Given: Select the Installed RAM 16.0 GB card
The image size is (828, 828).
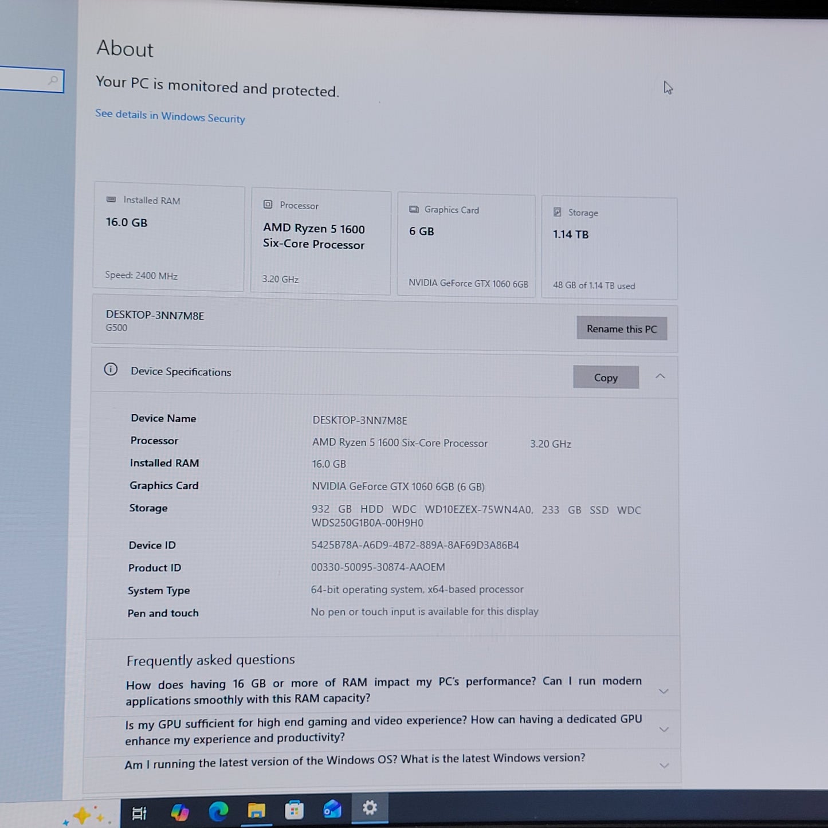Looking at the screenshot, I should 169,237.
